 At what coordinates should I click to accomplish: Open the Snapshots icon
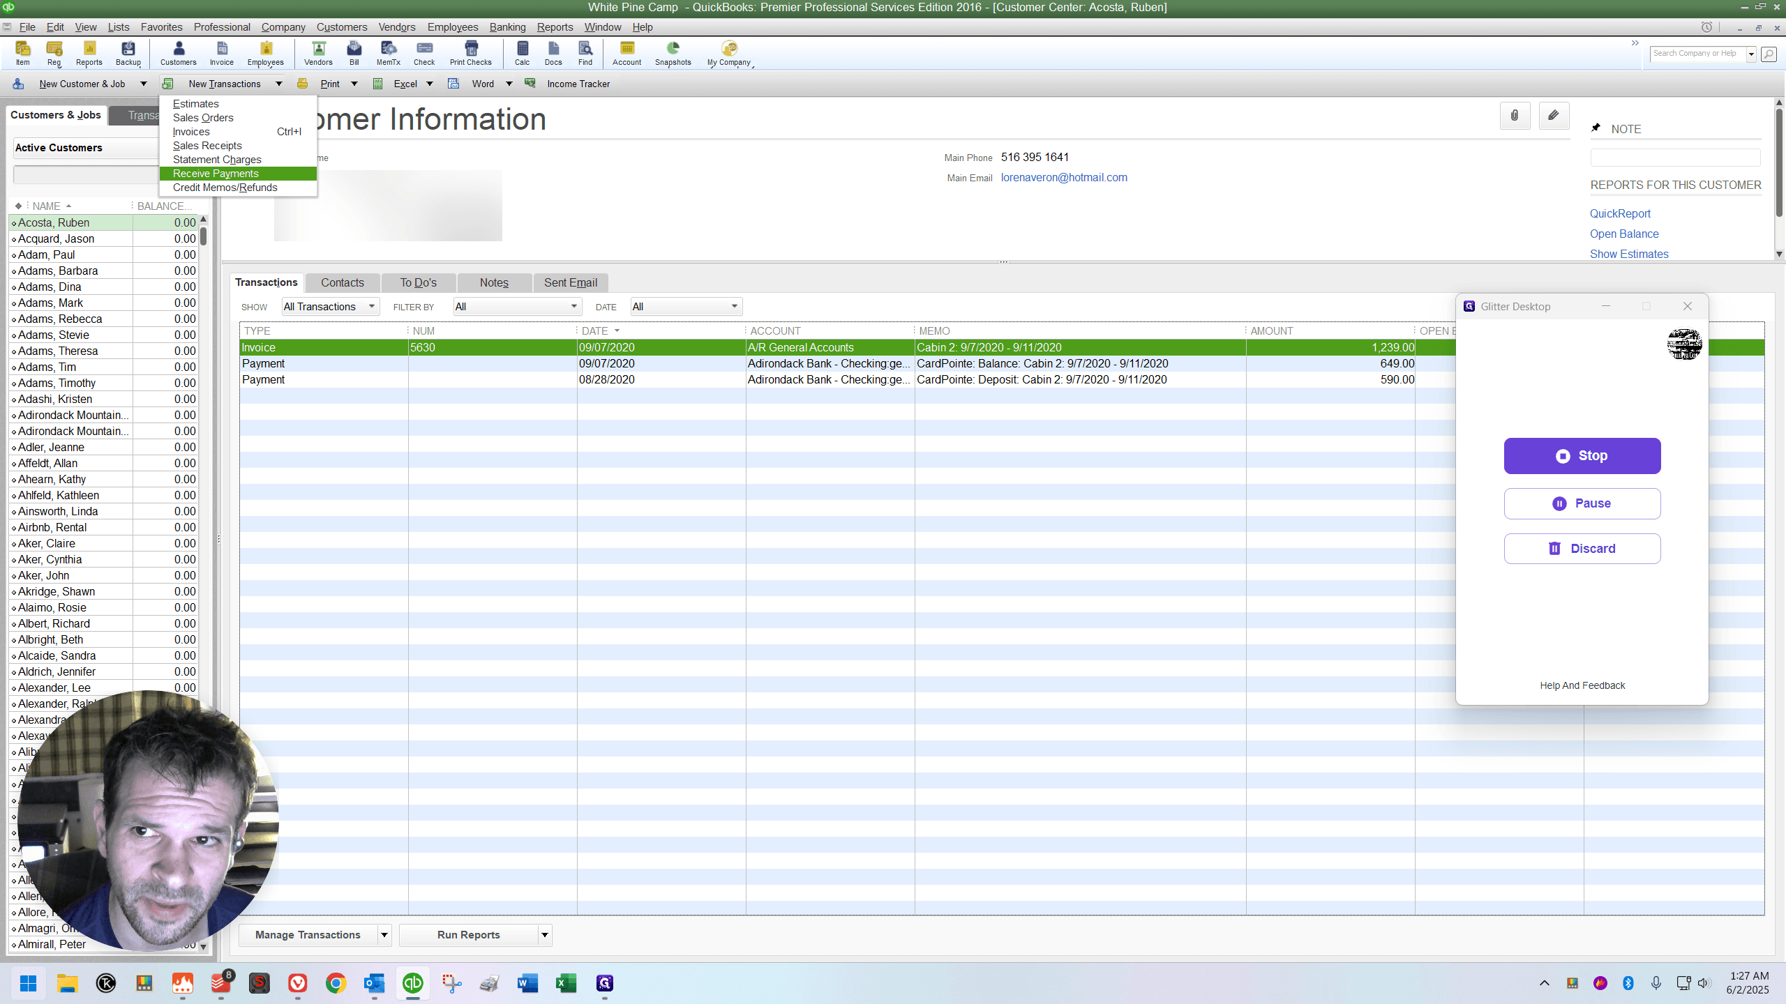click(673, 53)
